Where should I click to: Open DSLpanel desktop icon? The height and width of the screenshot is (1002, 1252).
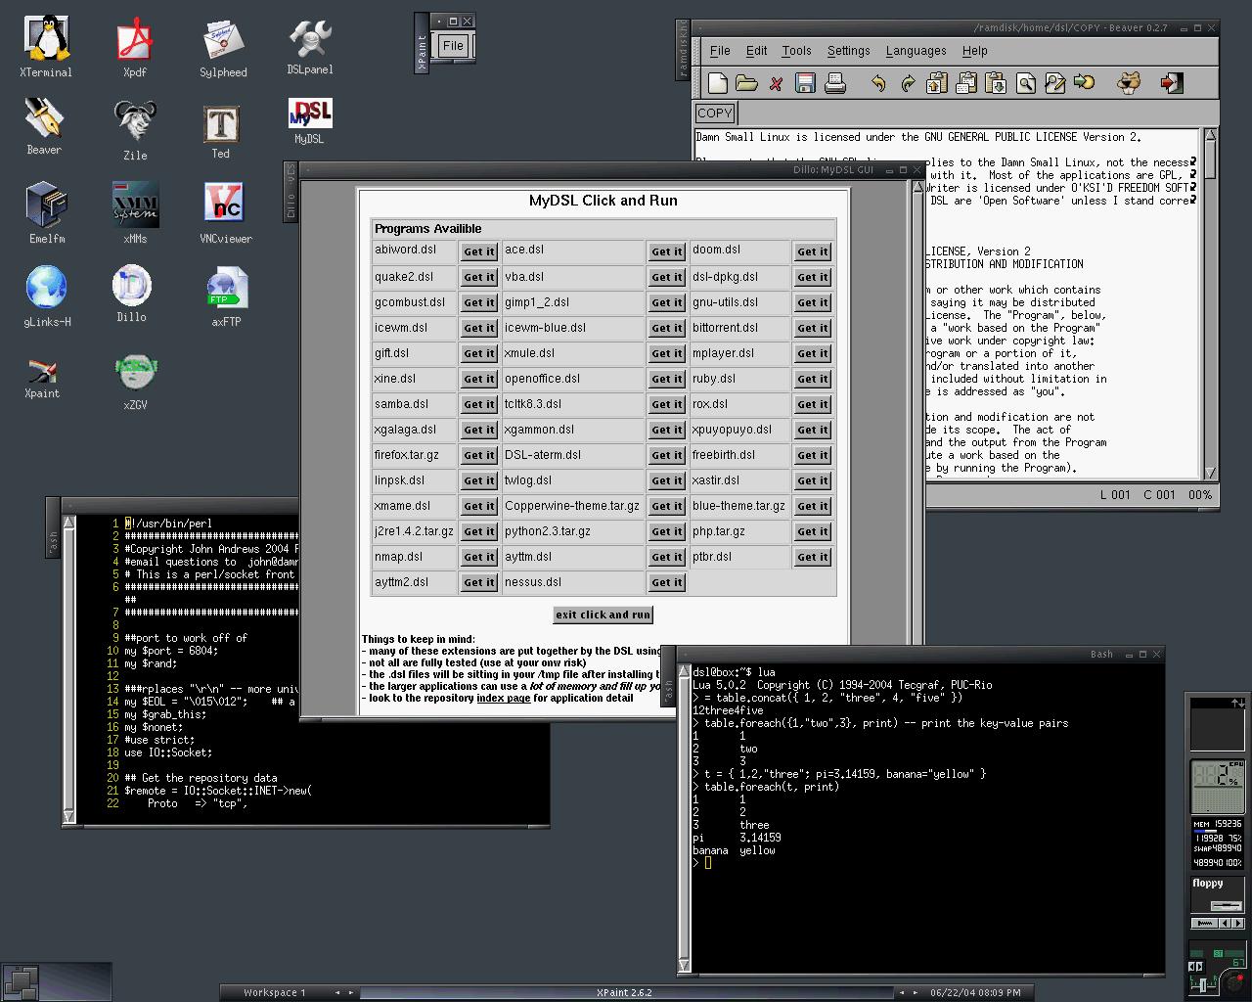[310, 47]
